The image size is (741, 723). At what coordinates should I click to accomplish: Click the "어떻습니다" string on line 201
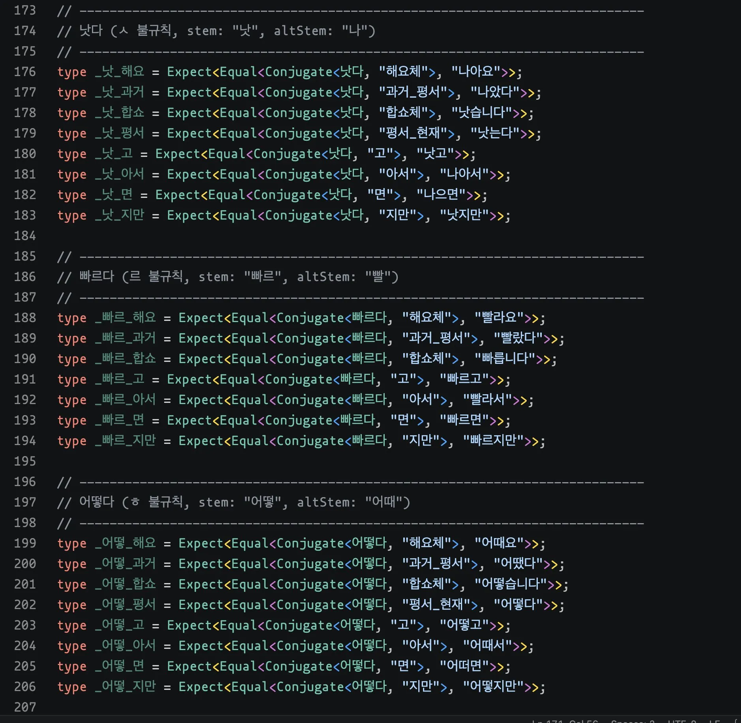pyautogui.click(x=511, y=584)
